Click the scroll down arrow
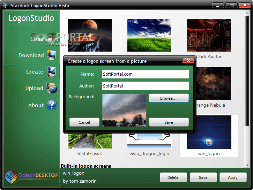 point(247,165)
